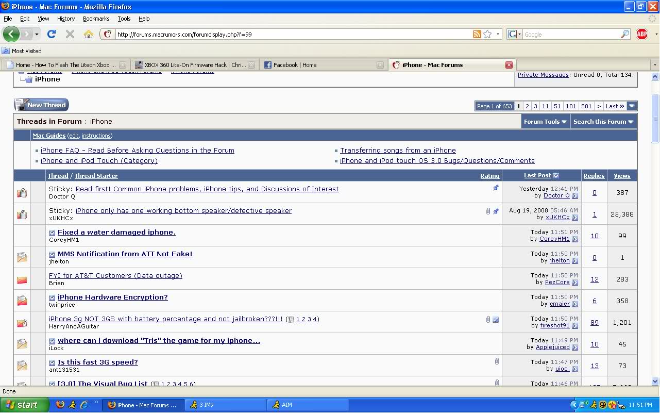Open Internet Explorer from quick launch
Image resolution: width=660 pixels, height=414 pixels.
[84, 405]
